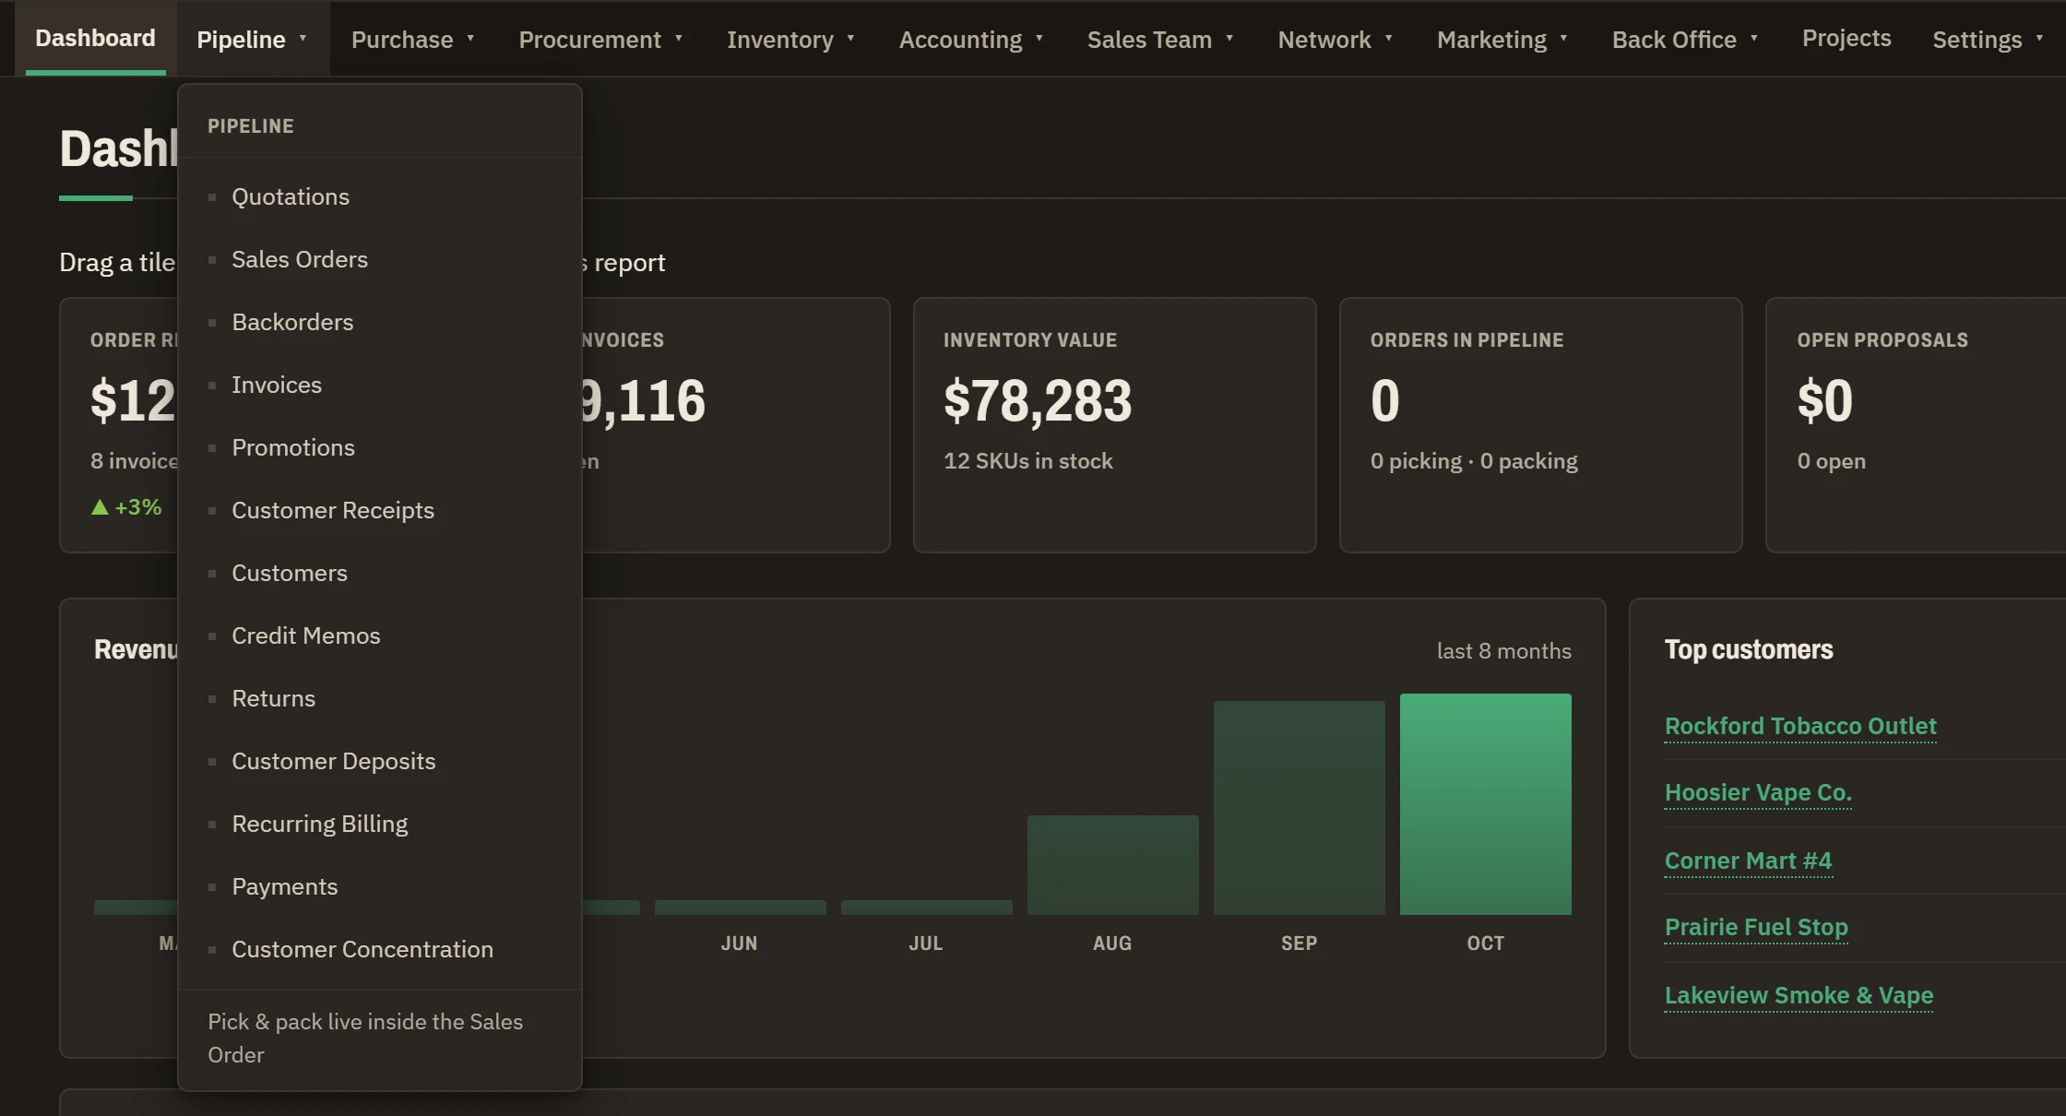Open Lakeview Smoke & Vape link
This screenshot has width=2066, height=1116.
(x=1799, y=995)
